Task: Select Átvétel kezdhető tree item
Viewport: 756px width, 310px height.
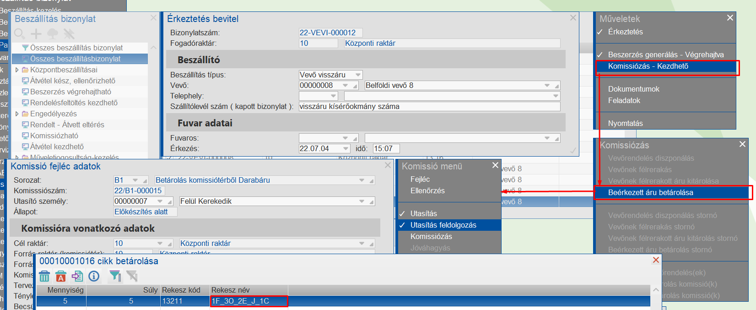Action: point(57,147)
